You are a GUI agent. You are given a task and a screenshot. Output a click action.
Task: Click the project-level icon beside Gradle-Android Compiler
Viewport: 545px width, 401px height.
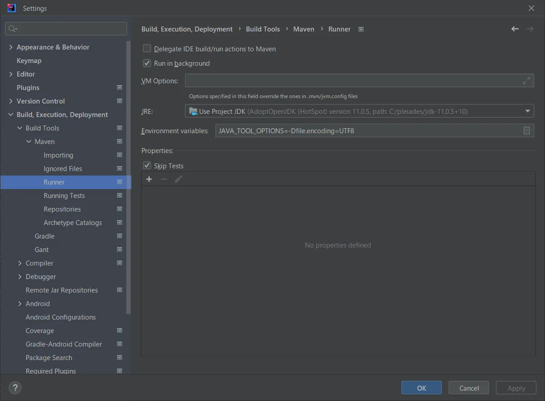(119, 344)
